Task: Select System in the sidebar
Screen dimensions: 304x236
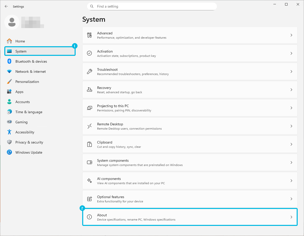Action: [40, 51]
